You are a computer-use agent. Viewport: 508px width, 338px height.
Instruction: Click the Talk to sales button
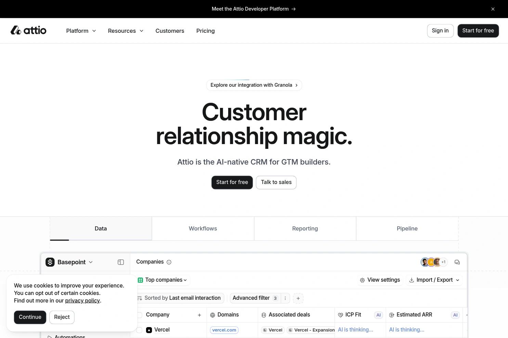point(276,182)
